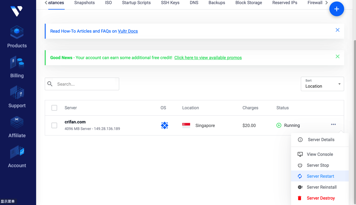Screen dimensions: 356x205
Task: Open the Products sidebar icon
Action: (17, 32)
